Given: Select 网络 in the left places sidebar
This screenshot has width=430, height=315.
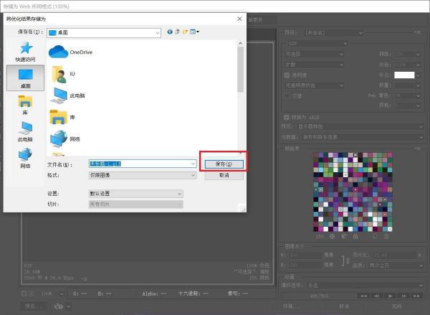Looking at the screenshot, I should click(27, 158).
